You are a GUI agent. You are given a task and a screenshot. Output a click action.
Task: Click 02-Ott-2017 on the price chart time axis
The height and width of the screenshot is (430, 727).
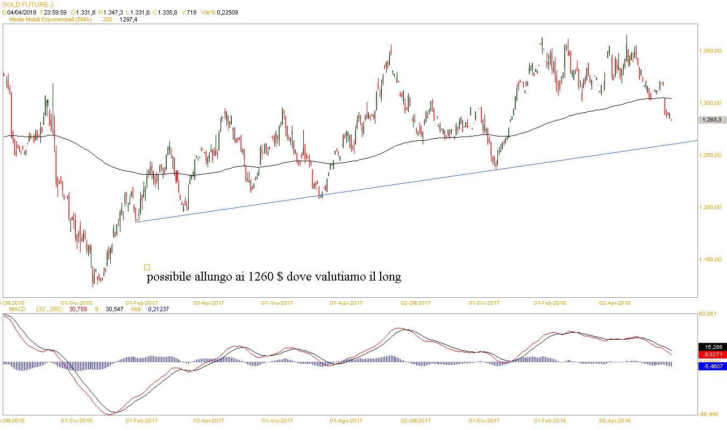(416, 303)
